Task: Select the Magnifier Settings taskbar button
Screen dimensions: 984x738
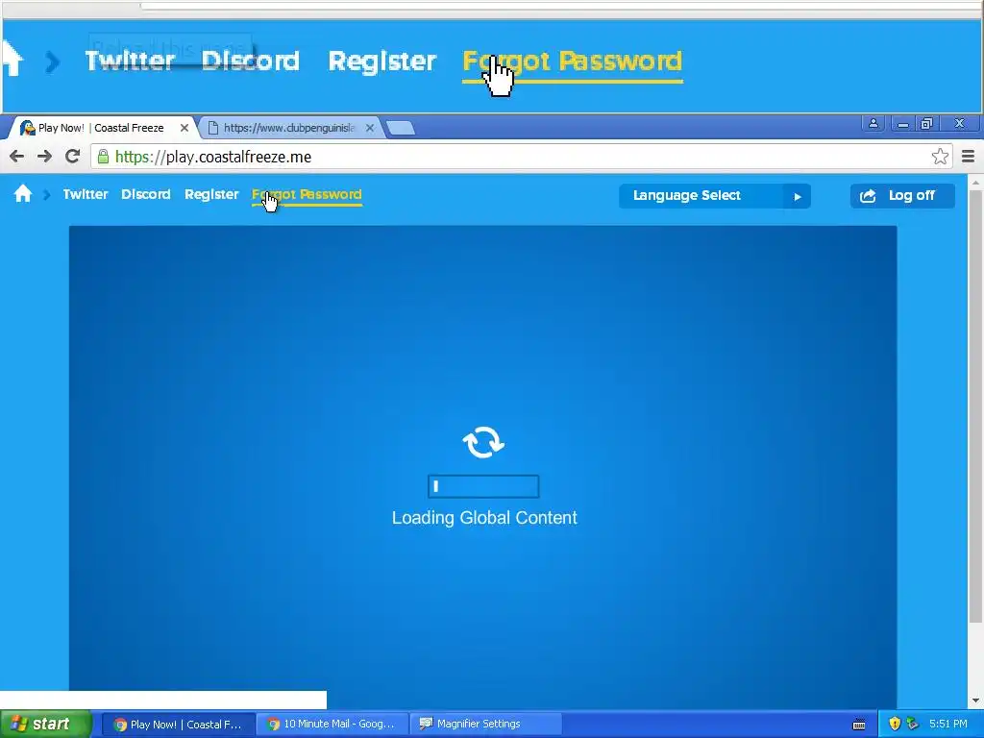Action: click(485, 725)
